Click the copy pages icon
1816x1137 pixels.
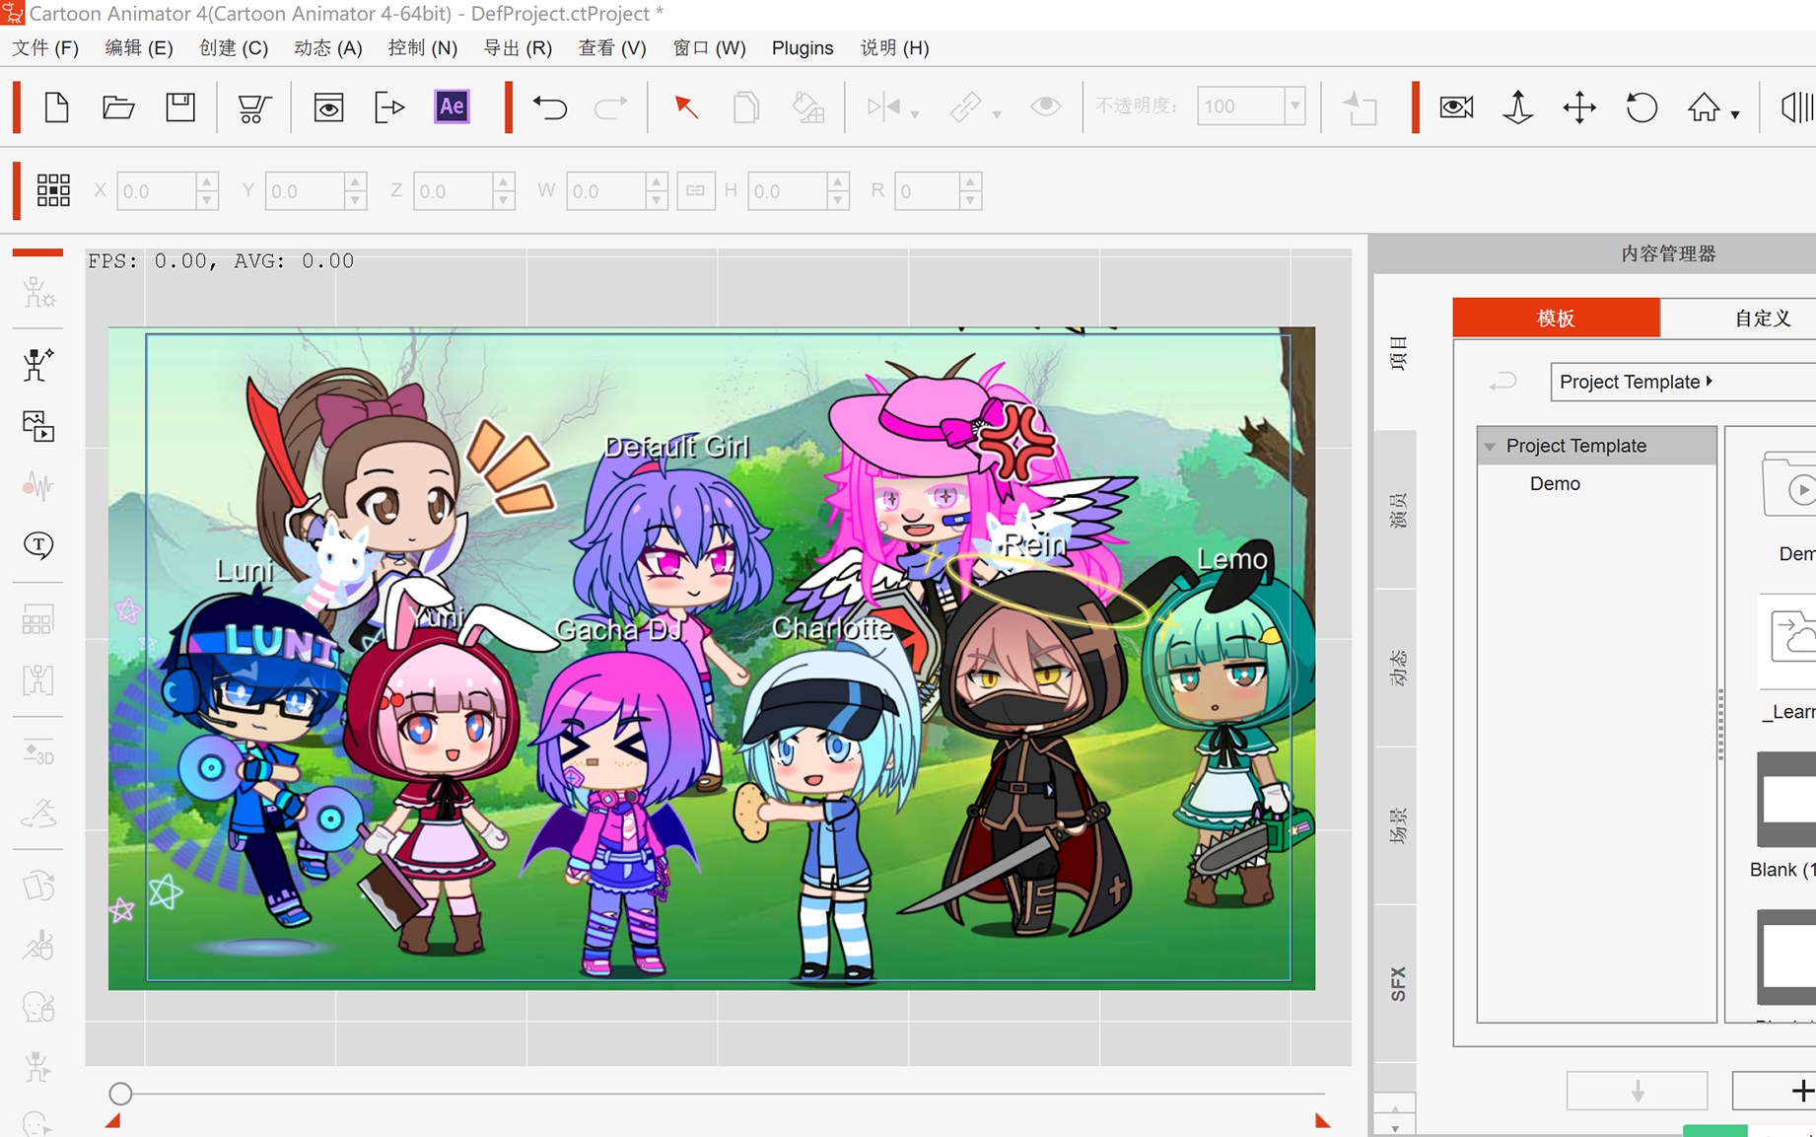pyautogui.click(x=746, y=107)
